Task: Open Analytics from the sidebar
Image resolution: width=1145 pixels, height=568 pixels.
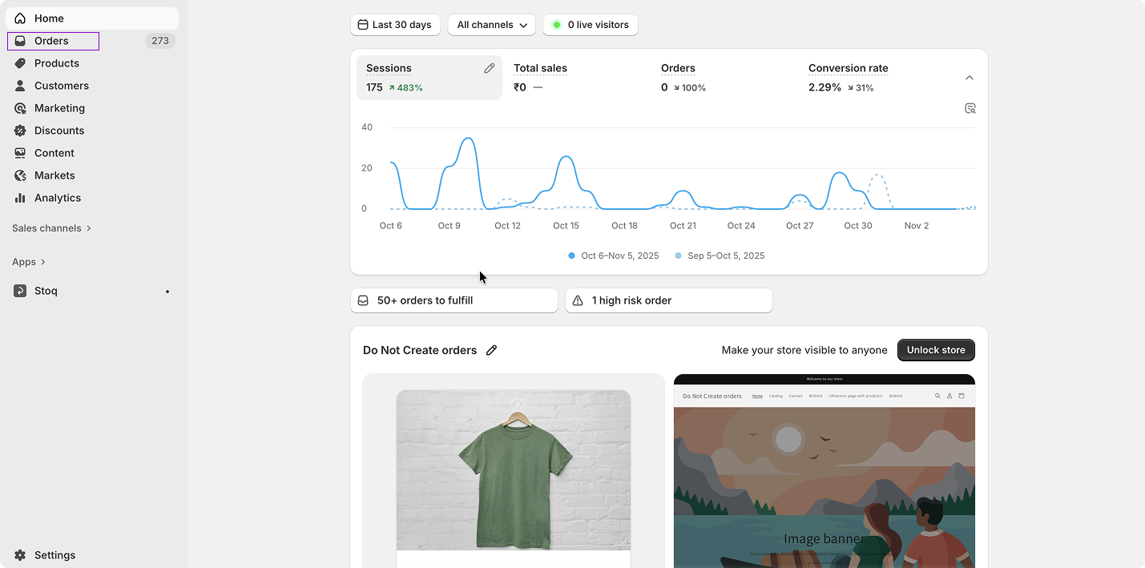Action: point(56,197)
